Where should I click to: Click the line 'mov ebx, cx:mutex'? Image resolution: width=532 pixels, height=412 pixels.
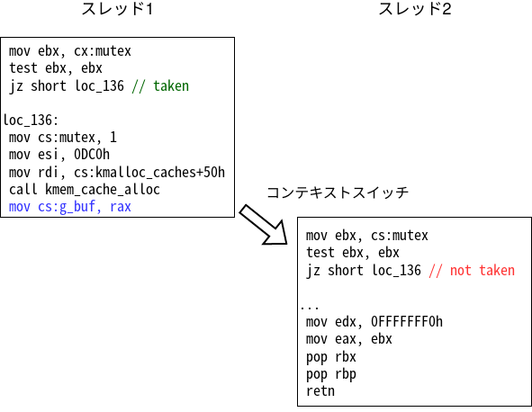click(70, 51)
